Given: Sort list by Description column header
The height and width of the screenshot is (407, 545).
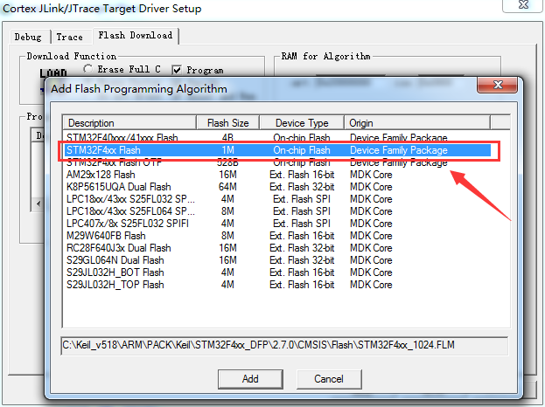Looking at the screenshot, I should click(129, 123).
